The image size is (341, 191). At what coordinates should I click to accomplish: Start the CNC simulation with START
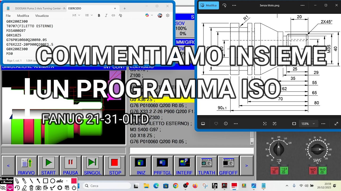point(48,166)
